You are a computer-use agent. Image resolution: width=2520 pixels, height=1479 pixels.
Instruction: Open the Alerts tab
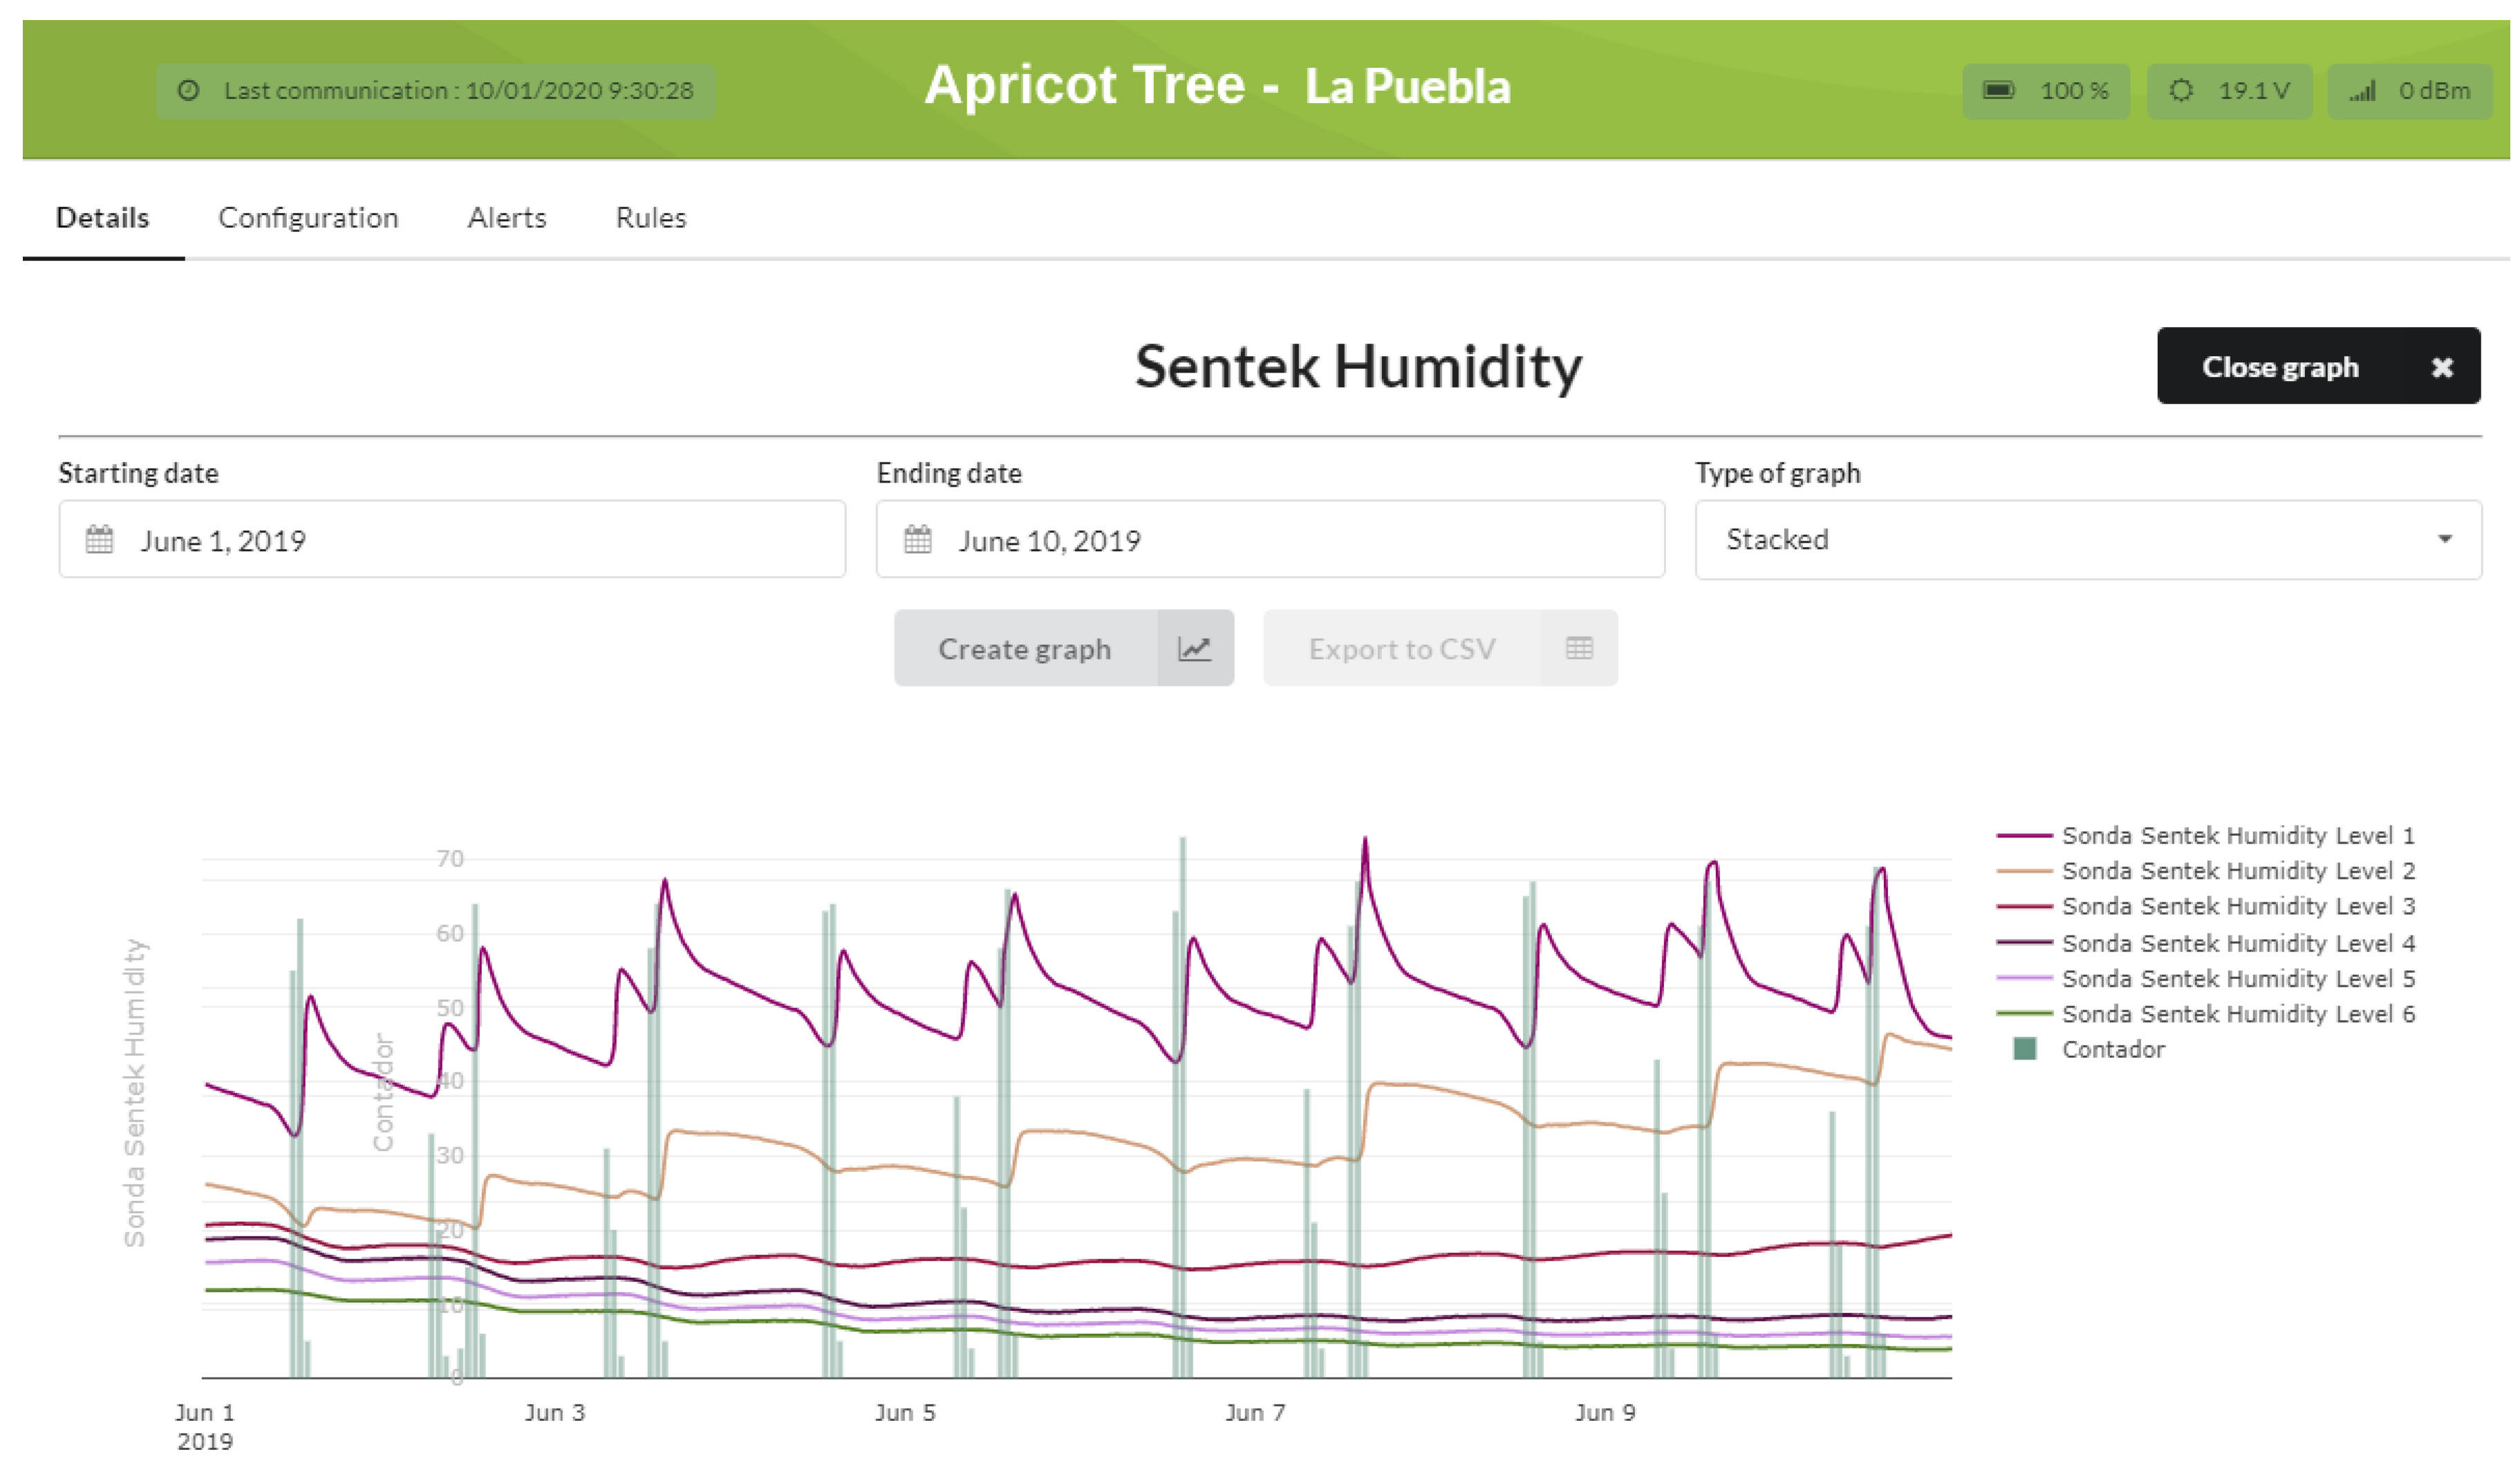point(507,218)
